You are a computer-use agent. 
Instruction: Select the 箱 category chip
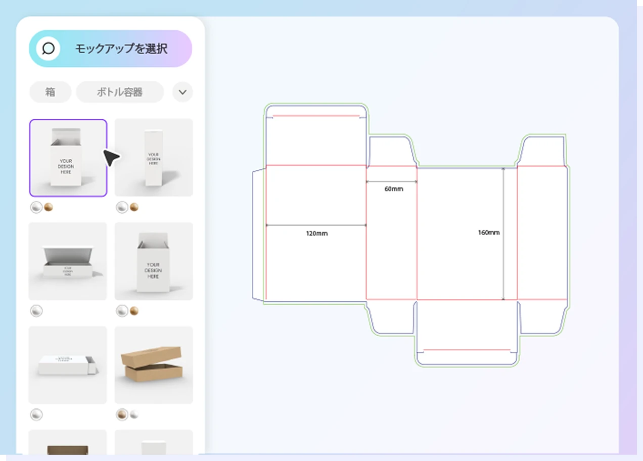(x=50, y=93)
